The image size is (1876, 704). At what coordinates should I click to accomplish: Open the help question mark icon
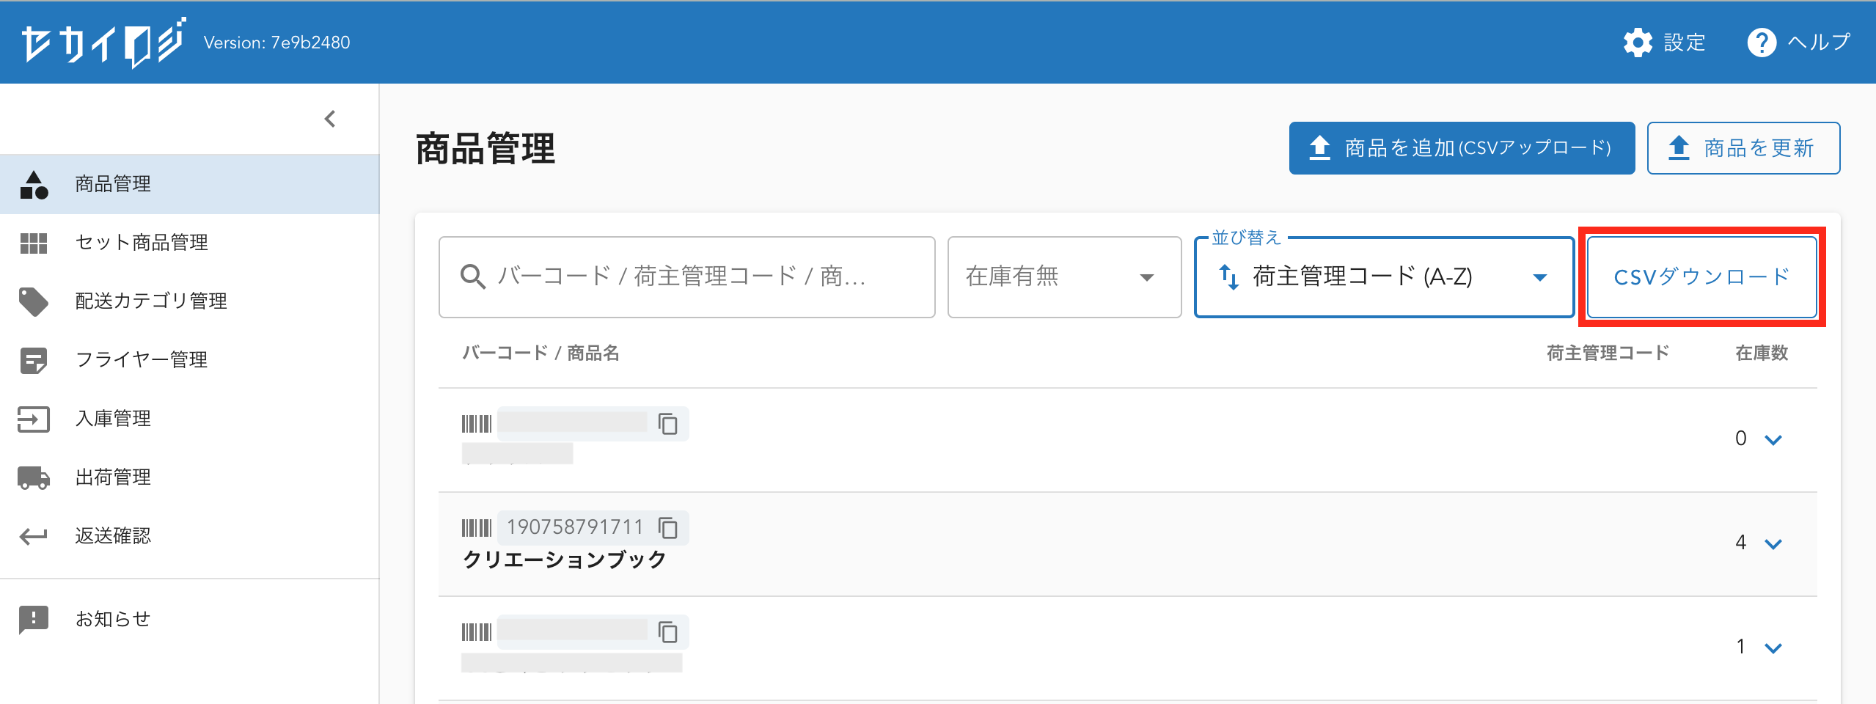1762,43
